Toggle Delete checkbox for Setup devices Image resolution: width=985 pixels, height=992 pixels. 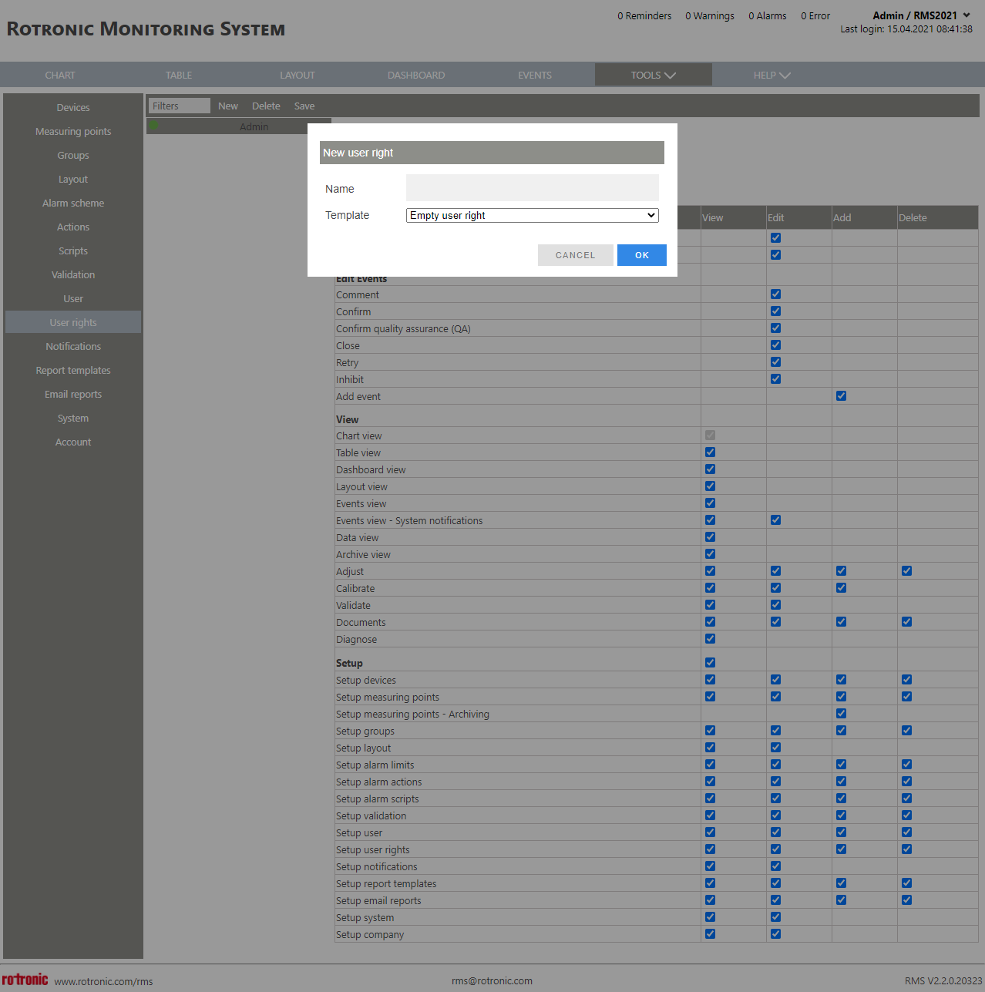coord(906,680)
